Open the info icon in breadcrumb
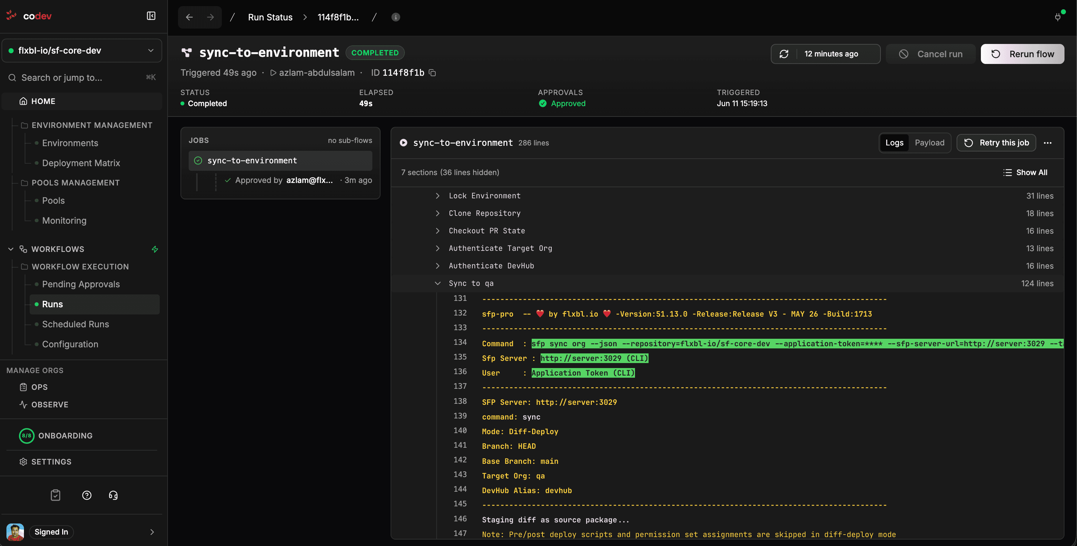This screenshot has width=1077, height=546. (396, 17)
